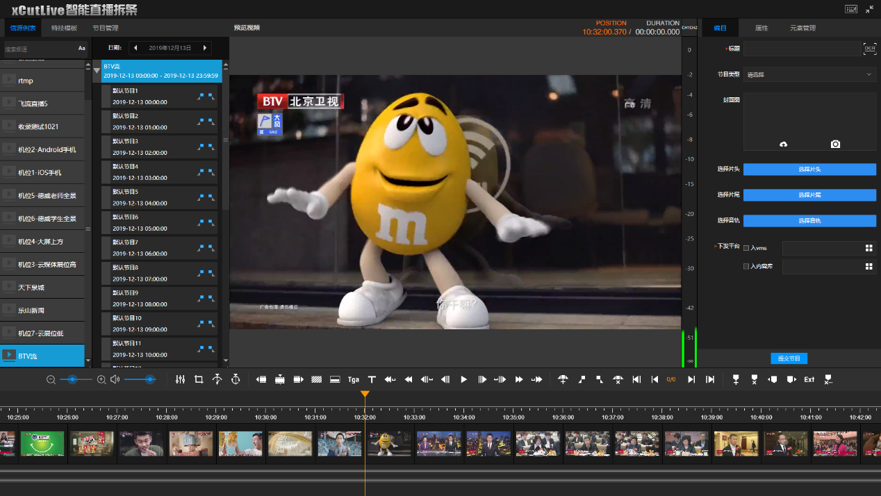The width and height of the screenshot is (881, 496).
Task: Click the play button in toolbar
Action: 464,379
